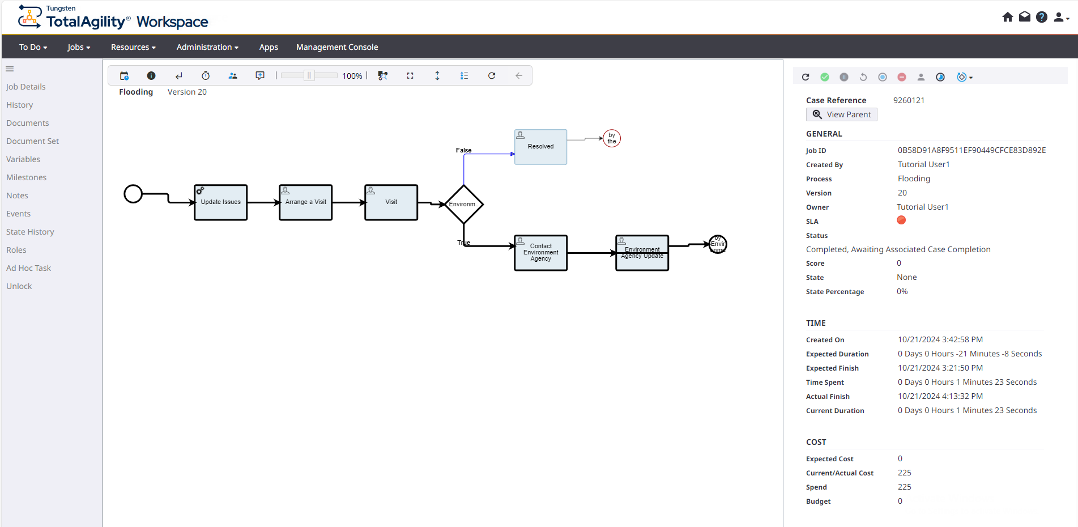Click the stopwatch icon in diagram toolbar
This screenshot has height=527, width=1078.
click(x=206, y=76)
